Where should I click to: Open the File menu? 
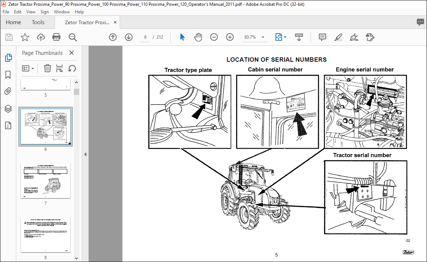tap(6, 12)
